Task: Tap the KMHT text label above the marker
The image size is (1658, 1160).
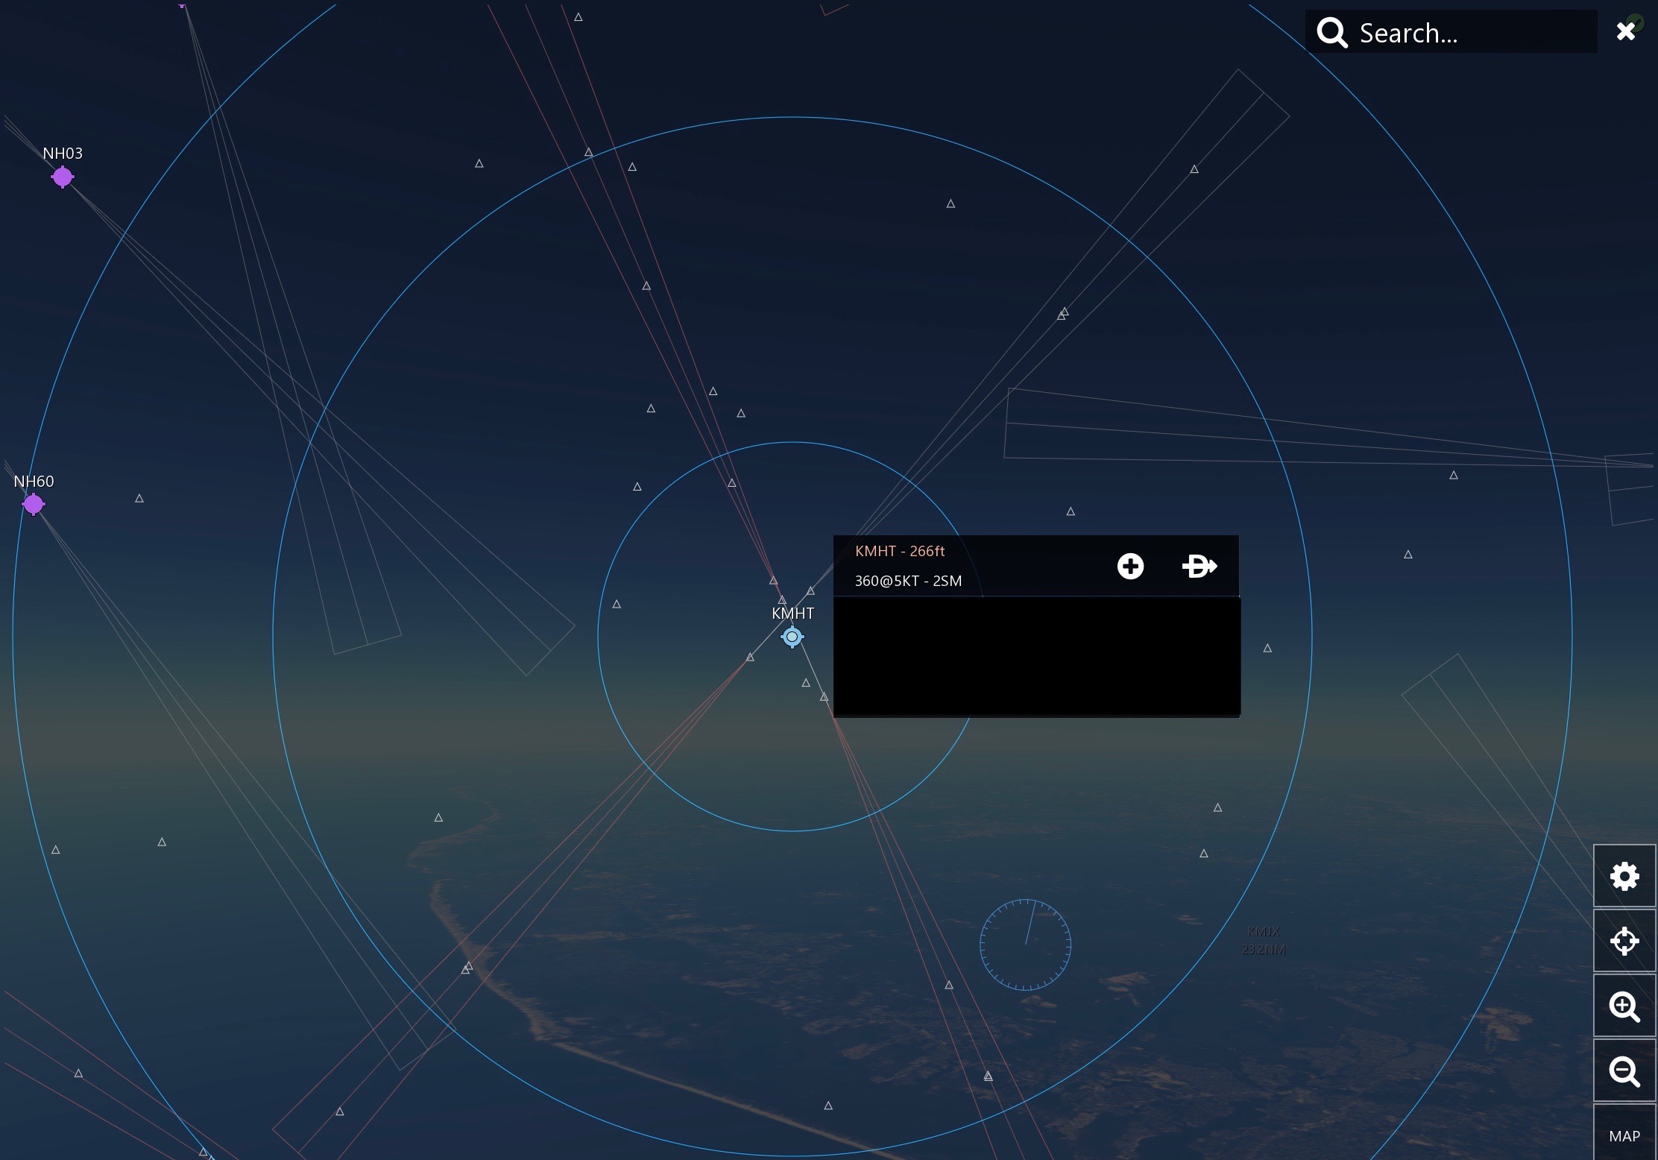Action: tap(792, 614)
